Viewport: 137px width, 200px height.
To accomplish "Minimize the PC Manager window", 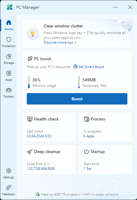I will [x=116, y=7].
